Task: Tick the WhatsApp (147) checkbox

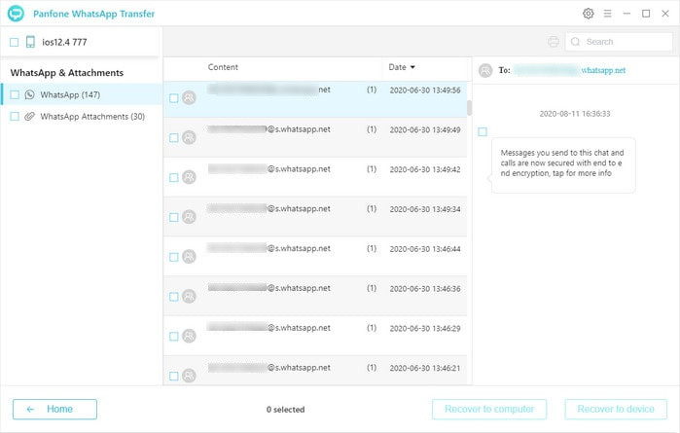Action: [x=15, y=94]
